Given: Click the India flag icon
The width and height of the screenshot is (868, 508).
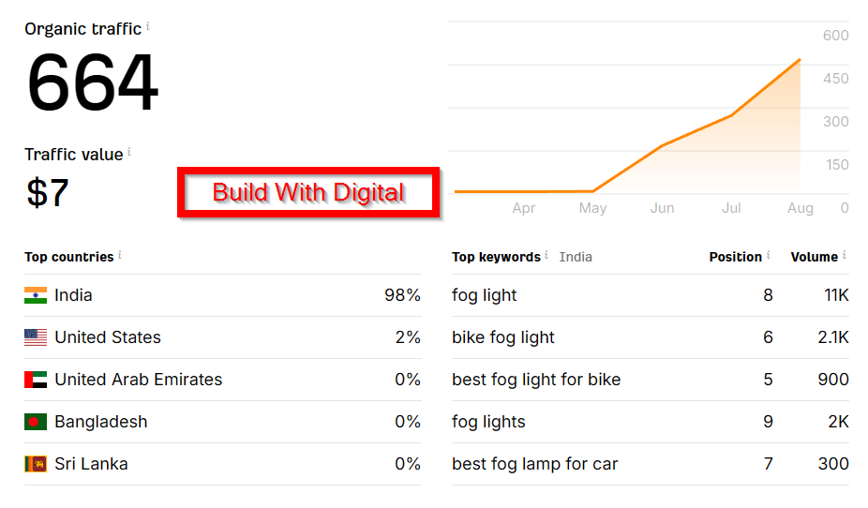Looking at the screenshot, I should (36, 295).
